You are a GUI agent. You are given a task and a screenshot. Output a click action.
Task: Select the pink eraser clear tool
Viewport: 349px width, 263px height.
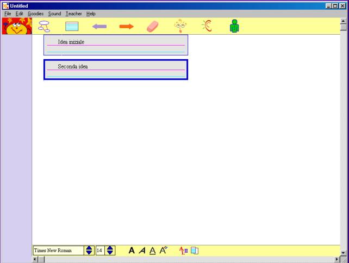[x=153, y=27]
